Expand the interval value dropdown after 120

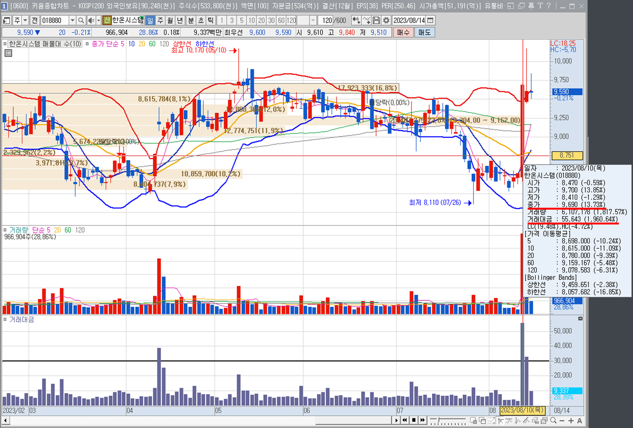point(313,20)
